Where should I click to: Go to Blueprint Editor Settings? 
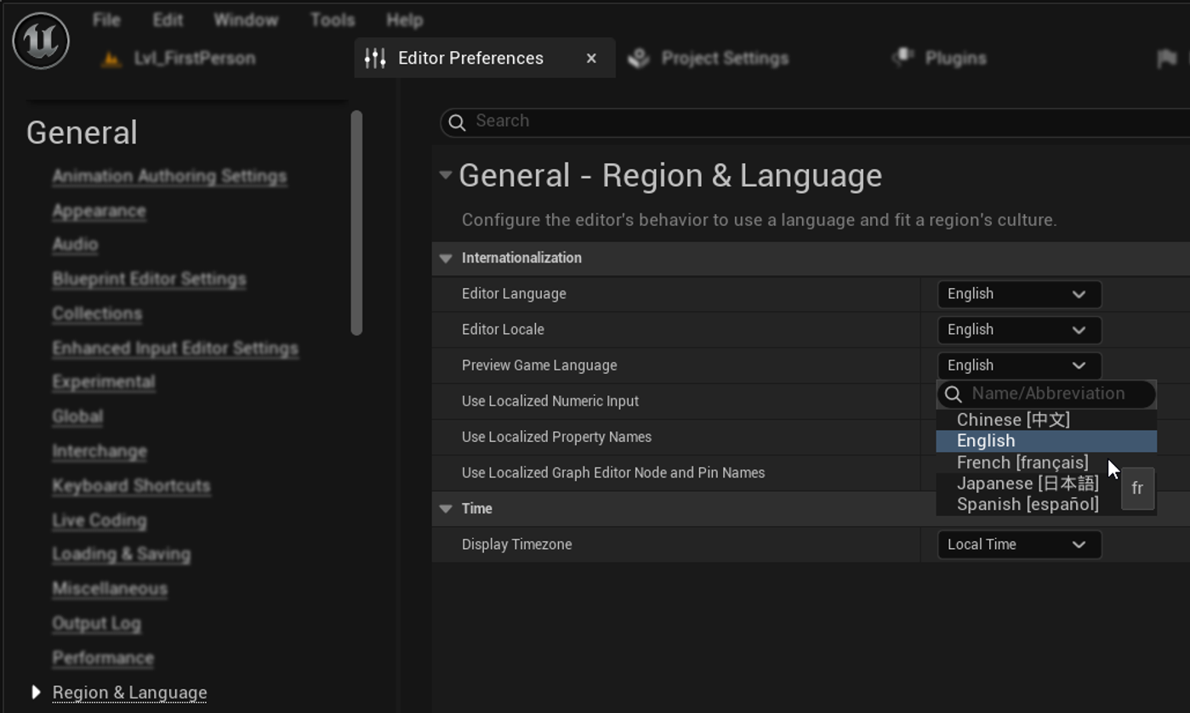(149, 280)
